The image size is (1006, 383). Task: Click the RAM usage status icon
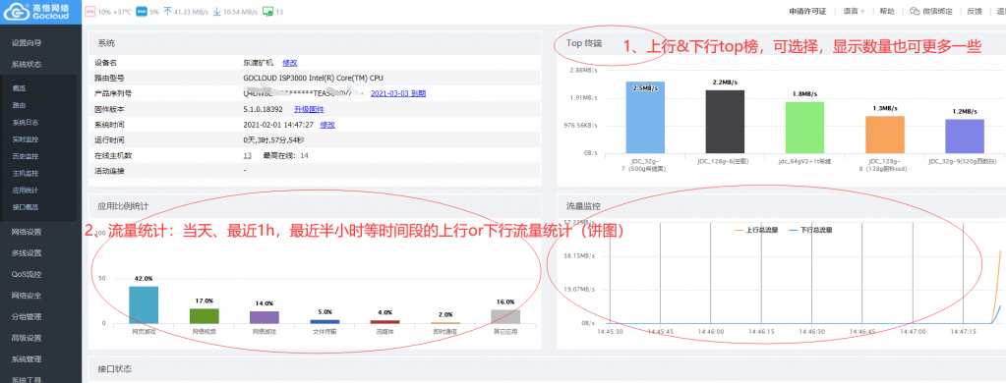point(141,12)
